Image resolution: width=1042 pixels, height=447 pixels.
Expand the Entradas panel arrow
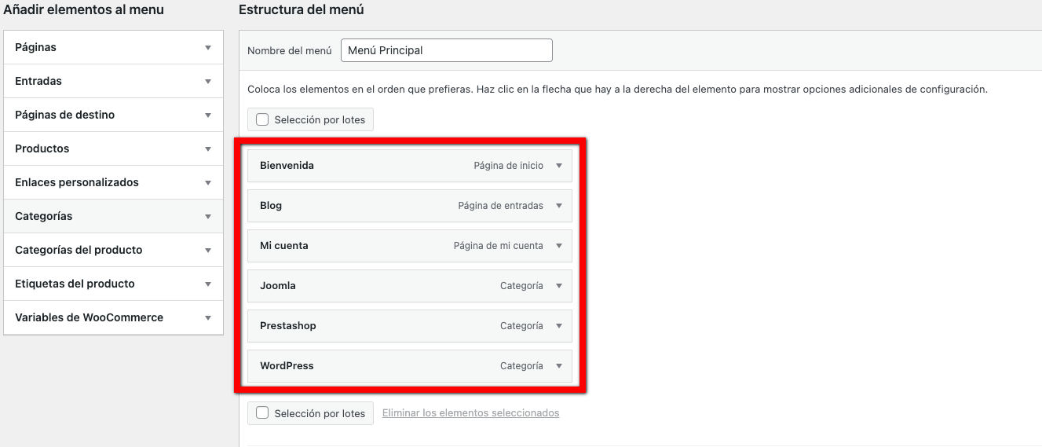(208, 82)
